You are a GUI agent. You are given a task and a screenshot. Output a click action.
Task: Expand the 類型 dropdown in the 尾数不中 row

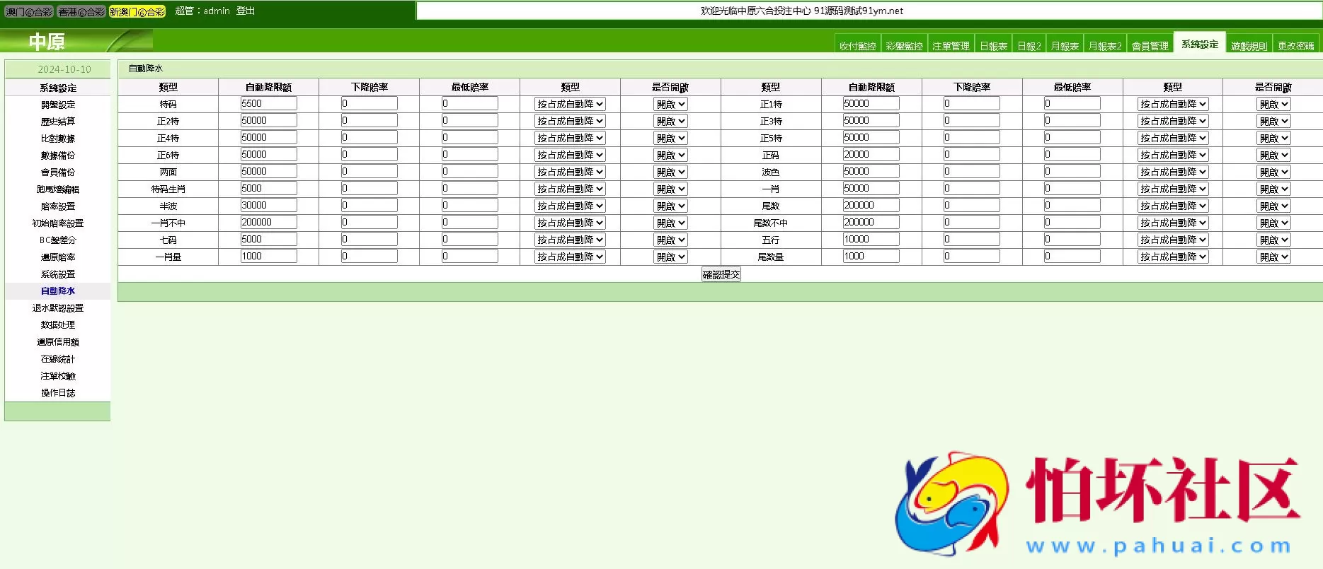[1172, 223]
